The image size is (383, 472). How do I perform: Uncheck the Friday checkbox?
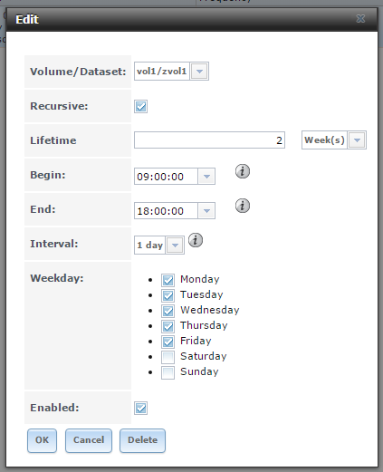tap(168, 342)
